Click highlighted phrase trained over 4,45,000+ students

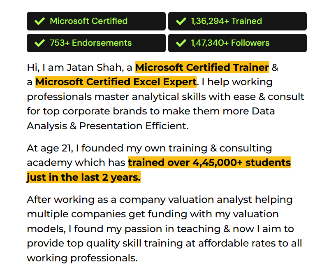point(209,163)
